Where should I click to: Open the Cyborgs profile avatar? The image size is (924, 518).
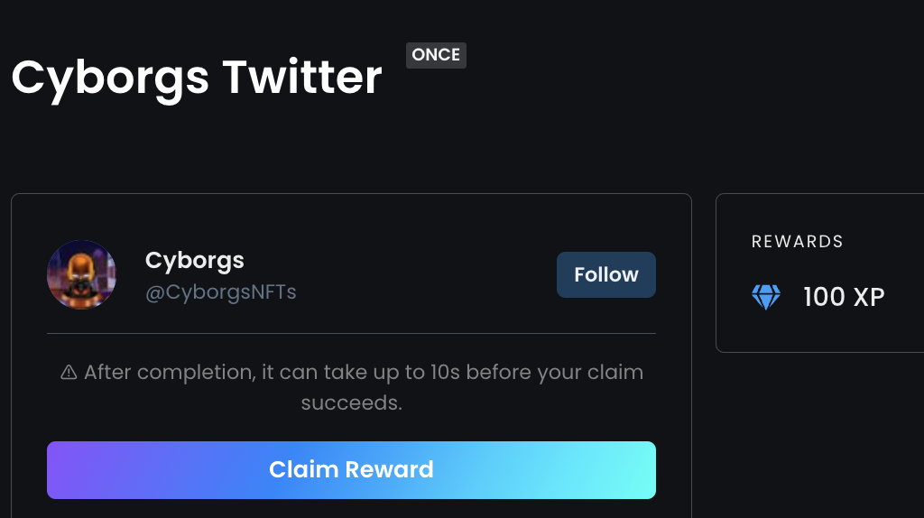pos(81,274)
